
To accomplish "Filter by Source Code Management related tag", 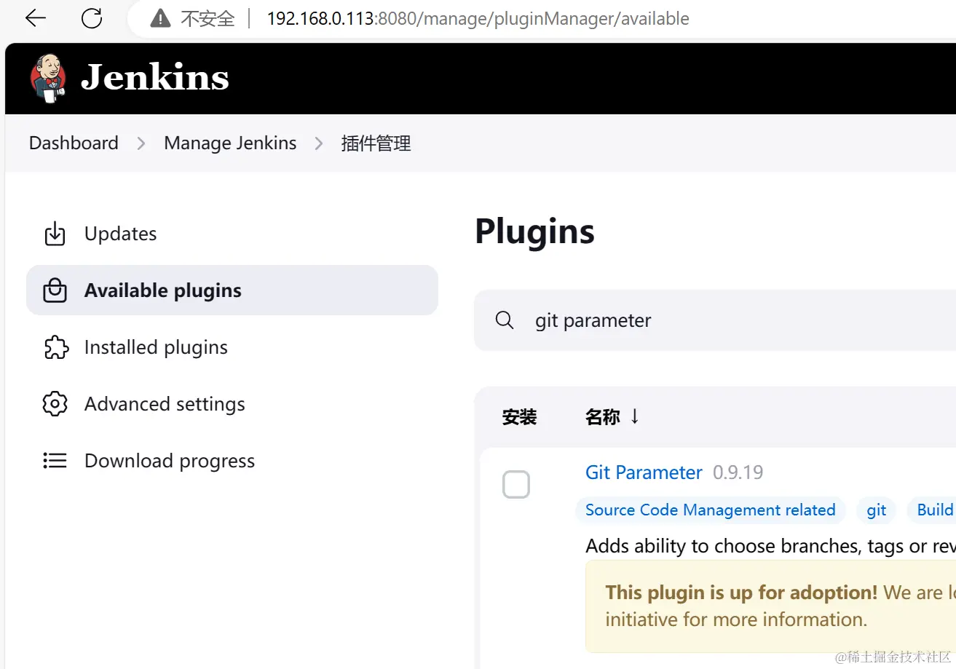I will click(x=710, y=510).
